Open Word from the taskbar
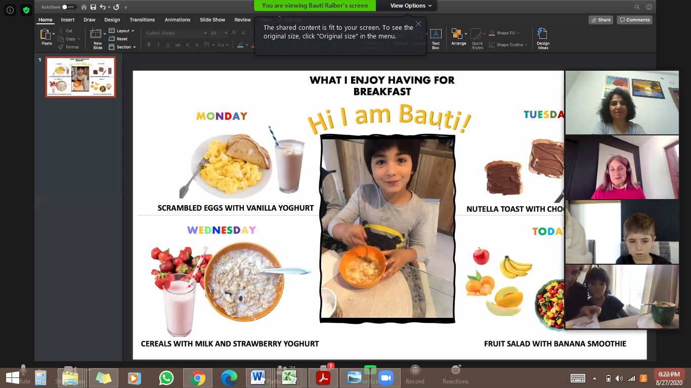Screen dimensions: 691x388 coord(258,378)
